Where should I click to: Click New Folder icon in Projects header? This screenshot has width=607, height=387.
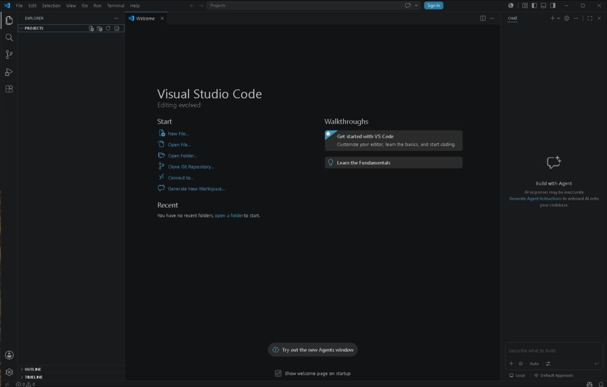(x=99, y=28)
